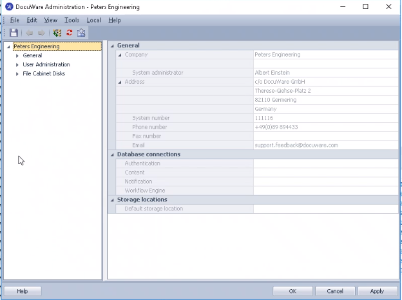This screenshot has height=300, width=402.
Task: Click the red Refresh toolbar icon
Action: click(x=69, y=32)
